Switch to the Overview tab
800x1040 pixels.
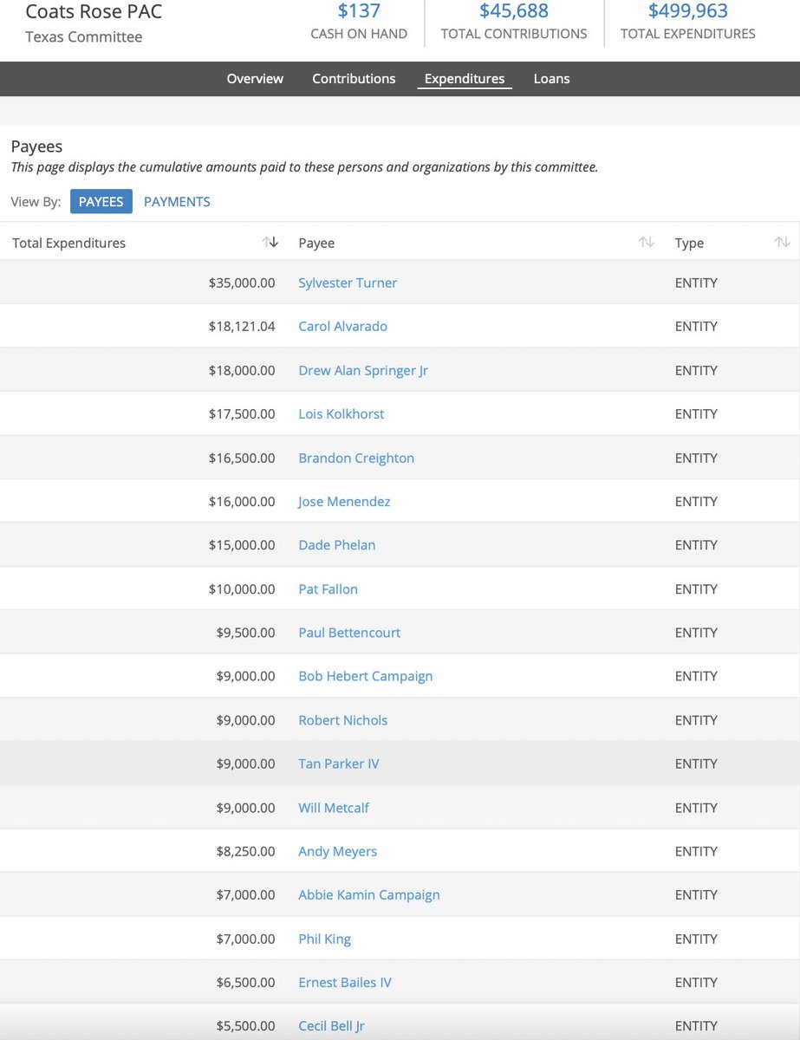(255, 79)
